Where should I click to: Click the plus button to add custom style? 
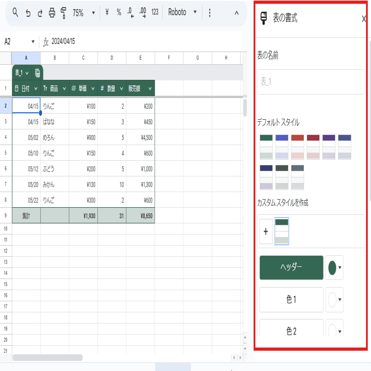[x=266, y=231]
